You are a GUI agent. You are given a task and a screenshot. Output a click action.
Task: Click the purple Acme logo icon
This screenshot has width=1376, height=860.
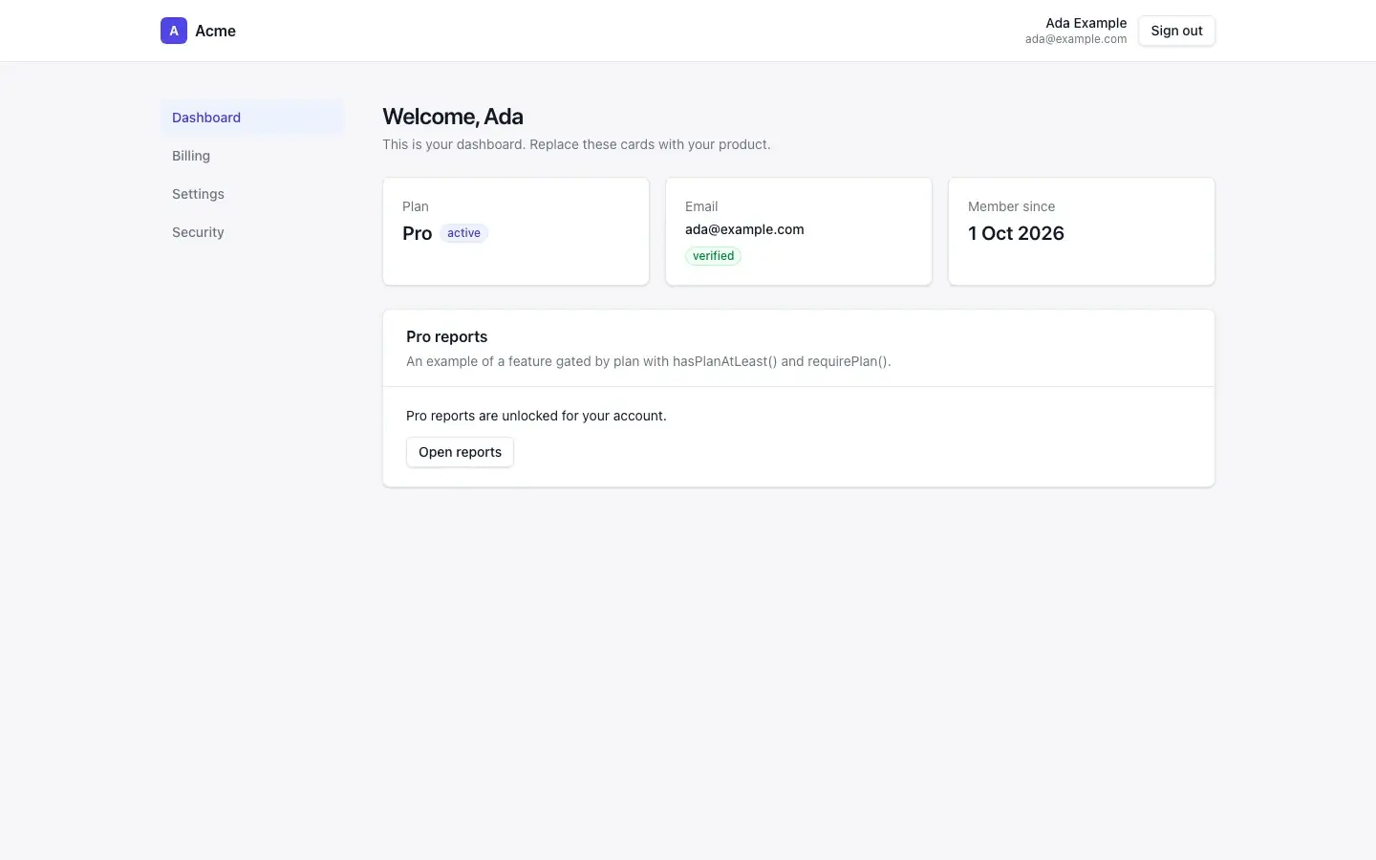174,31
